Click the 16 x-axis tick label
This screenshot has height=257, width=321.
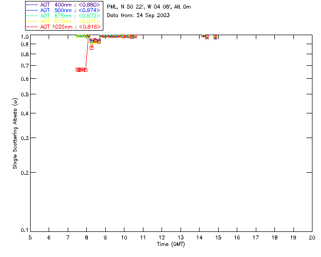[237, 237]
